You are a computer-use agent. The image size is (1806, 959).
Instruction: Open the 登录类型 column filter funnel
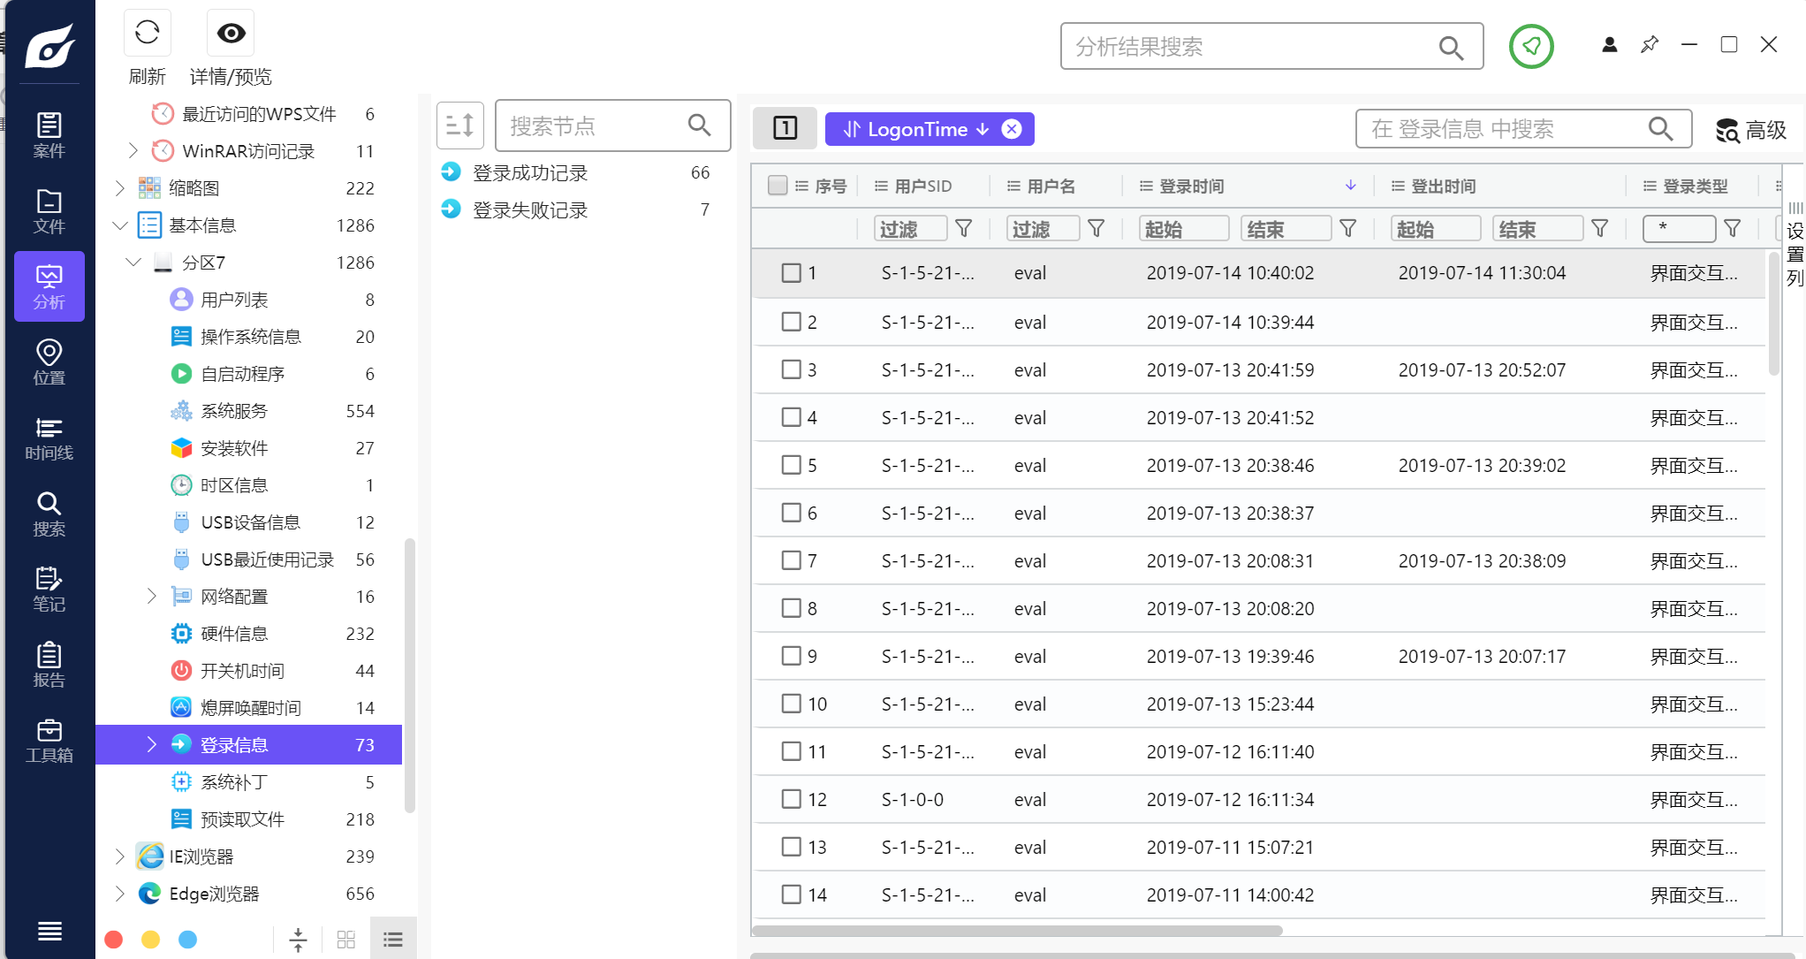coord(1733,229)
